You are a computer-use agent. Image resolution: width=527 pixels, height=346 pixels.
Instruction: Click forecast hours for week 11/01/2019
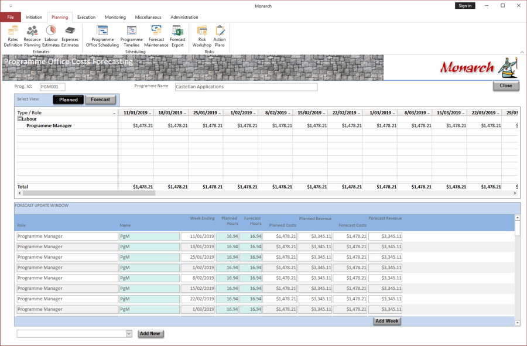click(251, 236)
